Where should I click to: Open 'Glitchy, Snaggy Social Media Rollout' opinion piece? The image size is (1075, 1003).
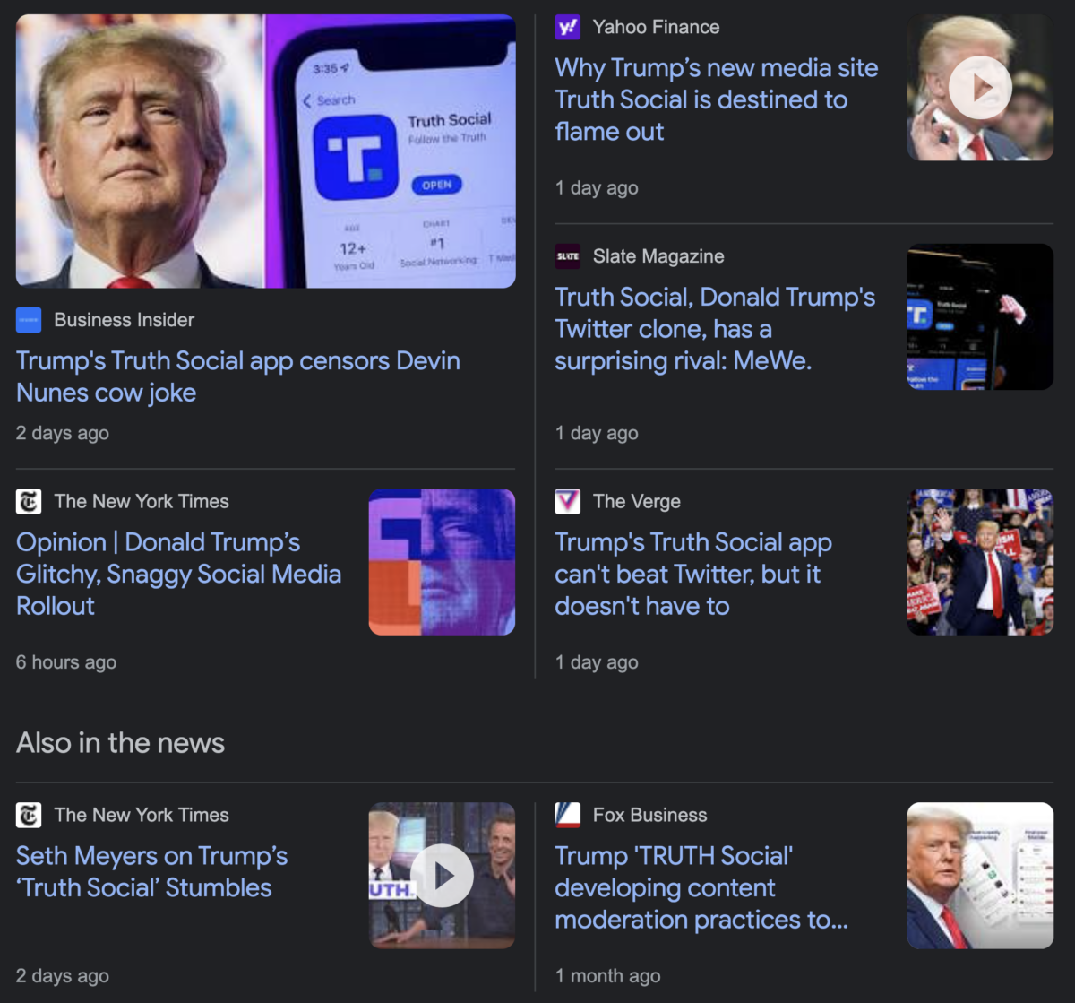[178, 574]
